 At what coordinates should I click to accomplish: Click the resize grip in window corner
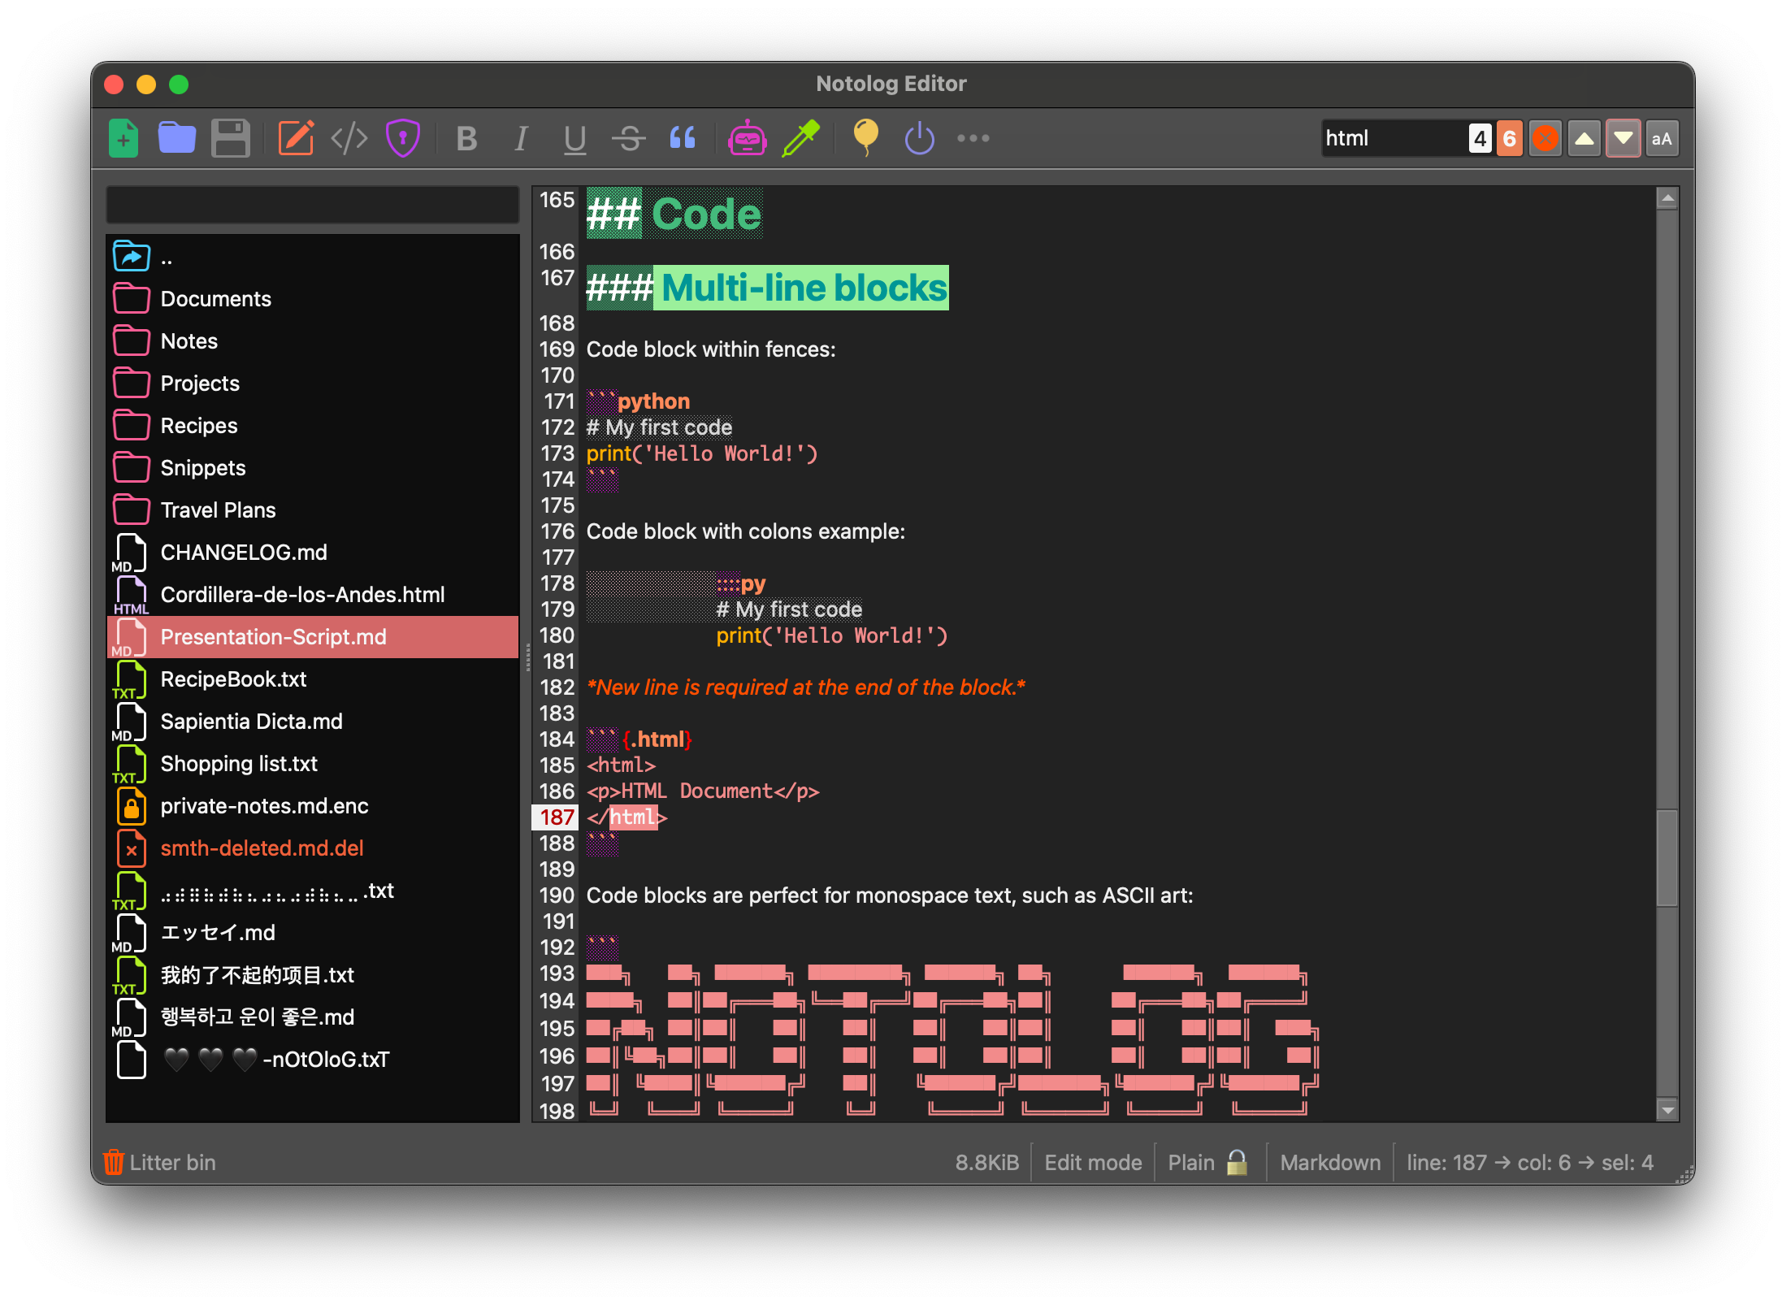pos(1684,1173)
